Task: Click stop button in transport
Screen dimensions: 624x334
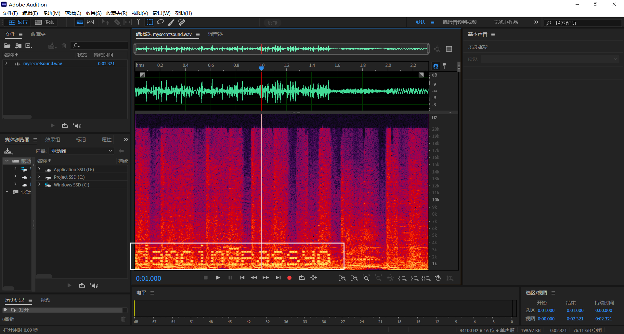Action: [x=205, y=278]
